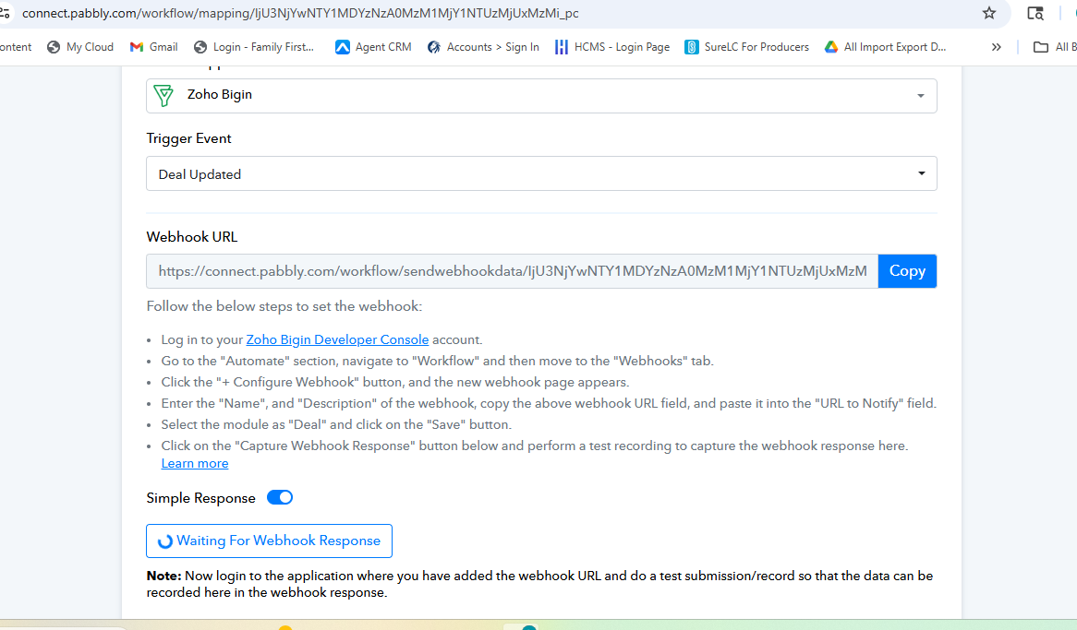Copy the webhook URL
Viewport: 1077px width, 630px height.
click(907, 271)
